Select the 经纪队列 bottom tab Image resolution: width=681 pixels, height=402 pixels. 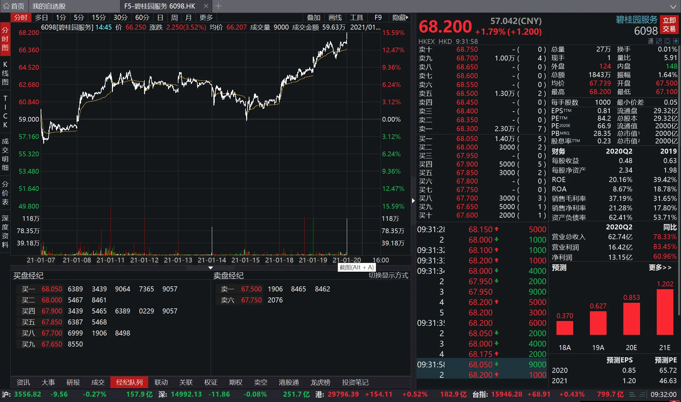tap(129, 382)
